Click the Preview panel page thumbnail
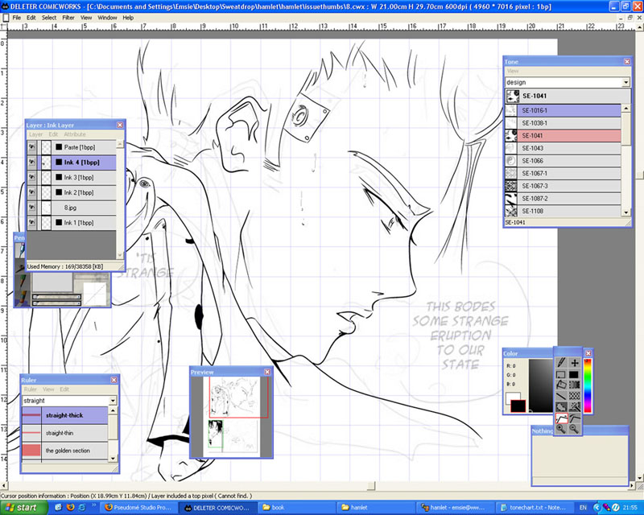 [233, 415]
